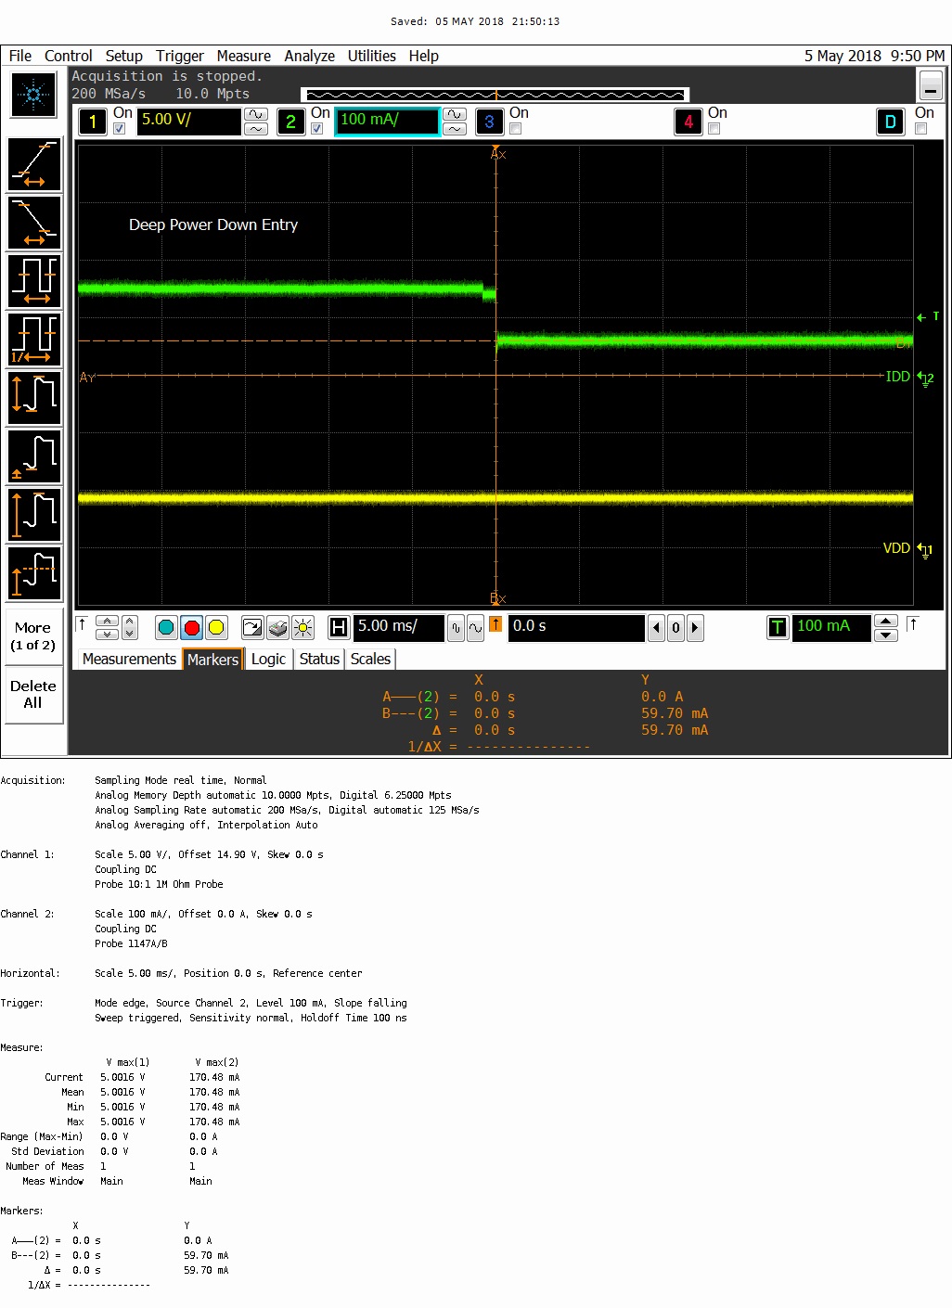952x1308 pixels.
Task: Open the Utilities menu
Action: point(372,56)
